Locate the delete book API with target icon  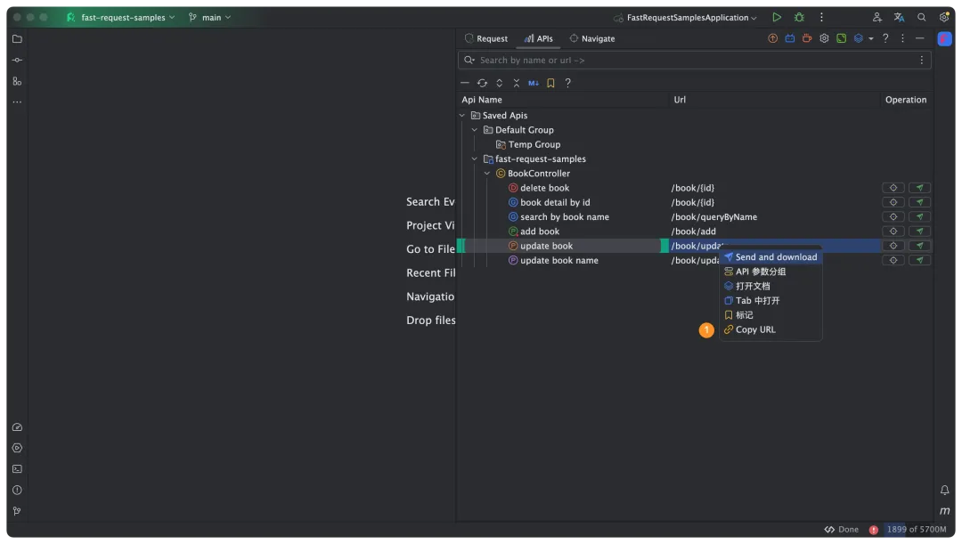[x=893, y=188]
